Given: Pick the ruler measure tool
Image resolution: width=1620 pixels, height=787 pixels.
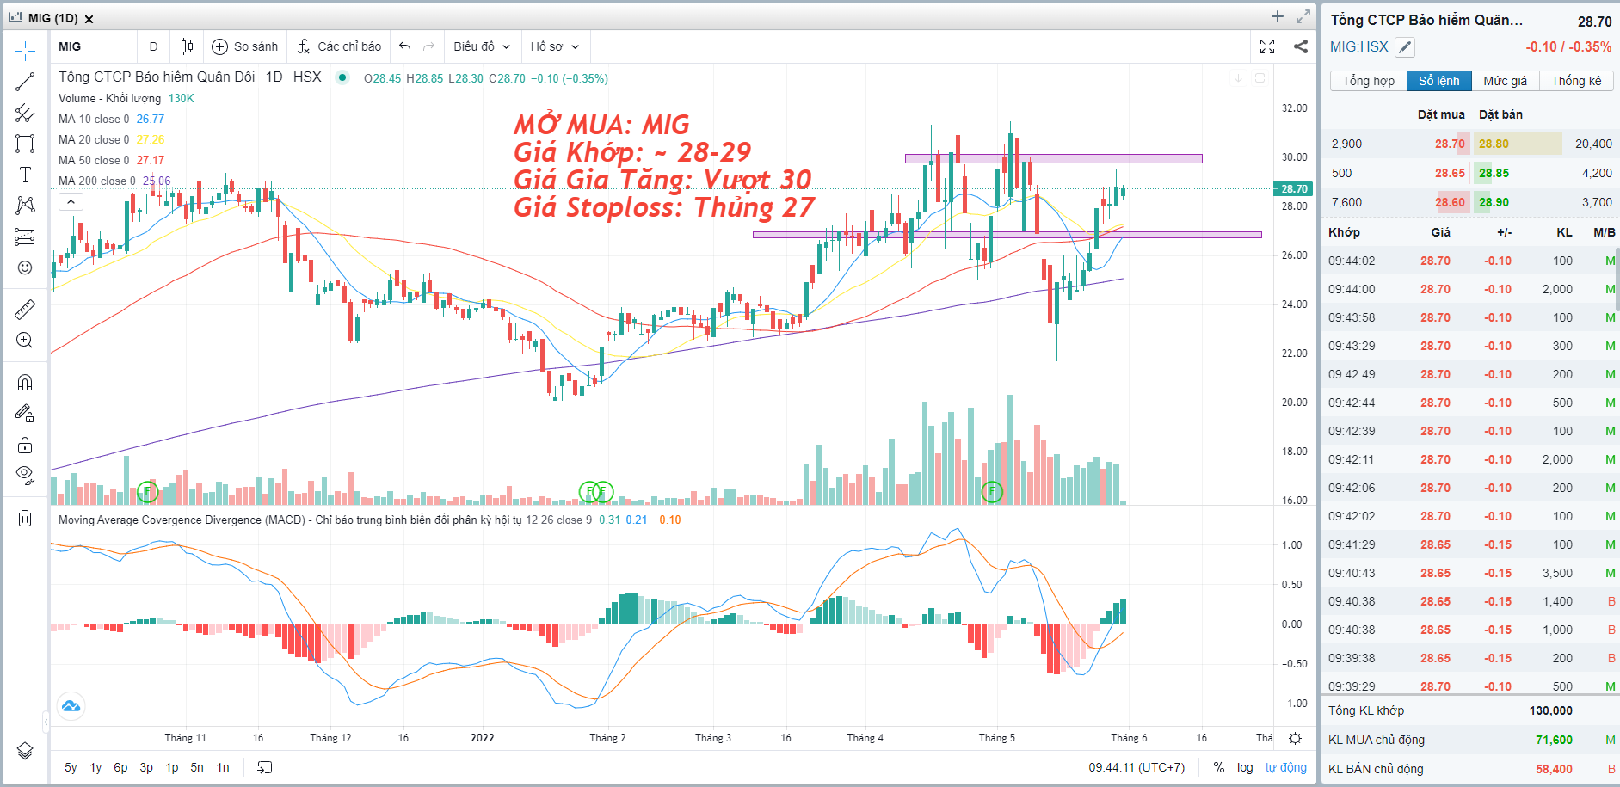Looking at the screenshot, I should pyautogui.click(x=25, y=310).
